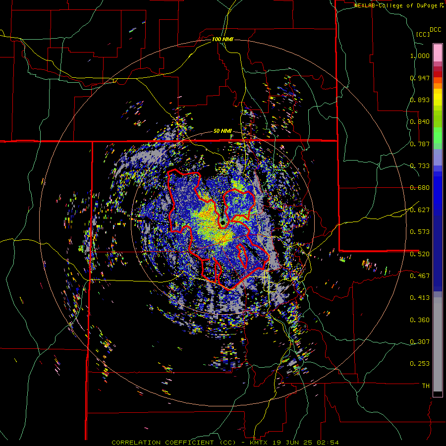Click the 0.520 legend value
Screen dimensions: 446x446
click(x=420, y=254)
